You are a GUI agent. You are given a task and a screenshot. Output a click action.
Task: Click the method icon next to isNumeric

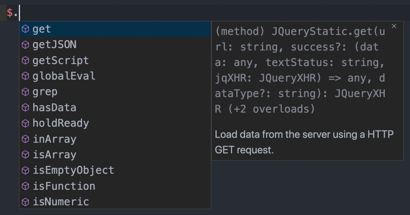[x=26, y=202]
